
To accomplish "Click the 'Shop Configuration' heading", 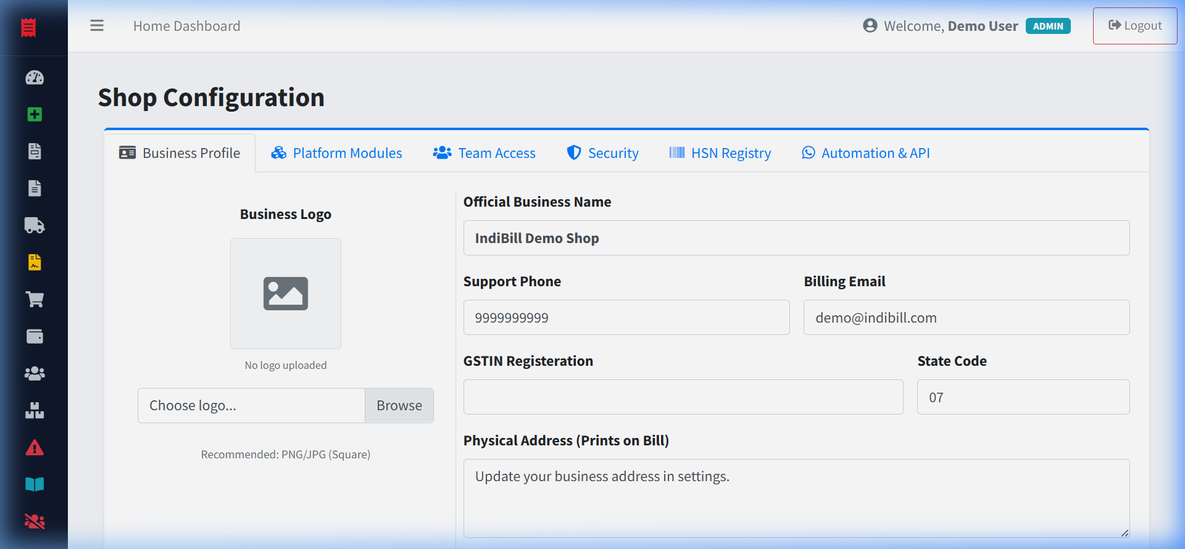I will [x=211, y=97].
